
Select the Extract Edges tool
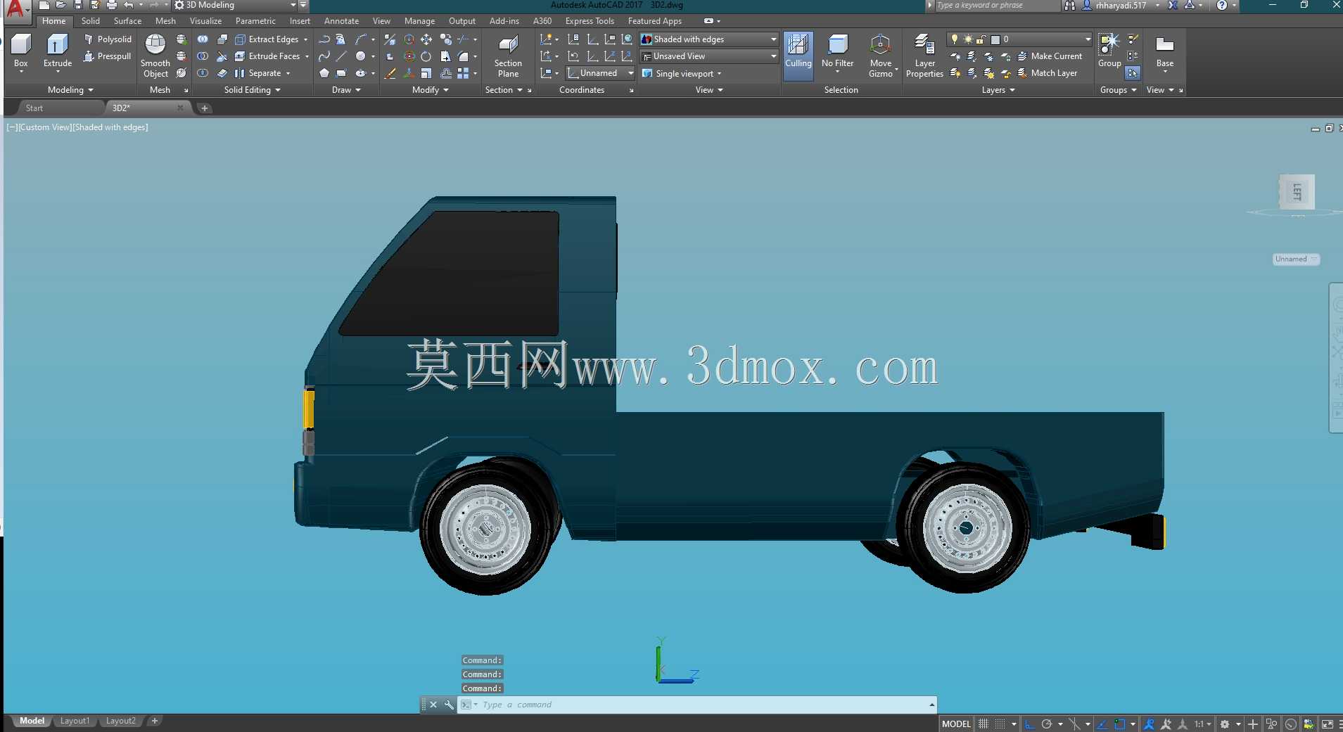tap(267, 39)
